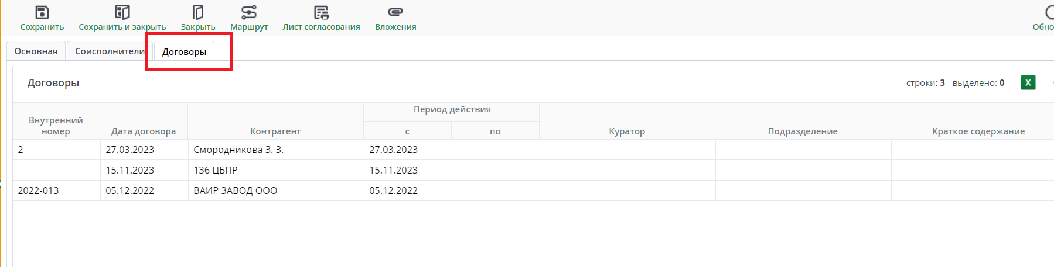The image size is (1054, 267).
Task: Click the Куратор column header
Action: 627,131
